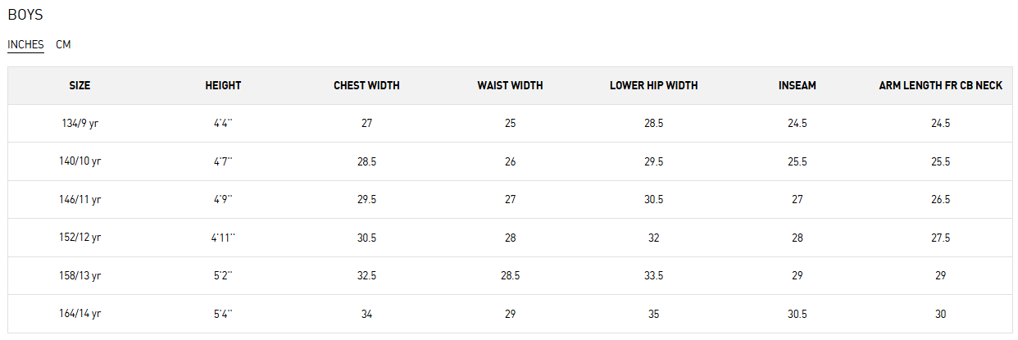
Task: Select the 158/13 yr size row
Action: click(x=80, y=275)
